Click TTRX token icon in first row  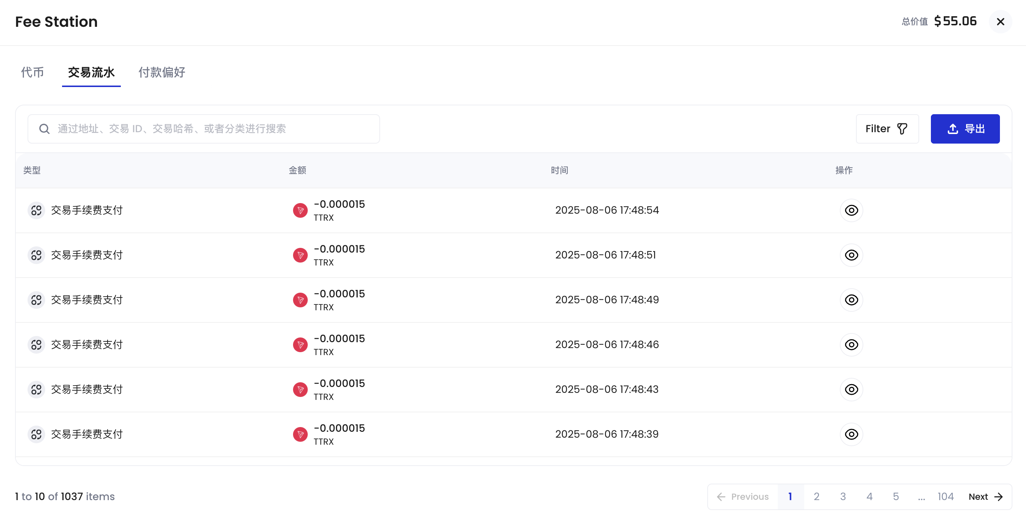[300, 210]
